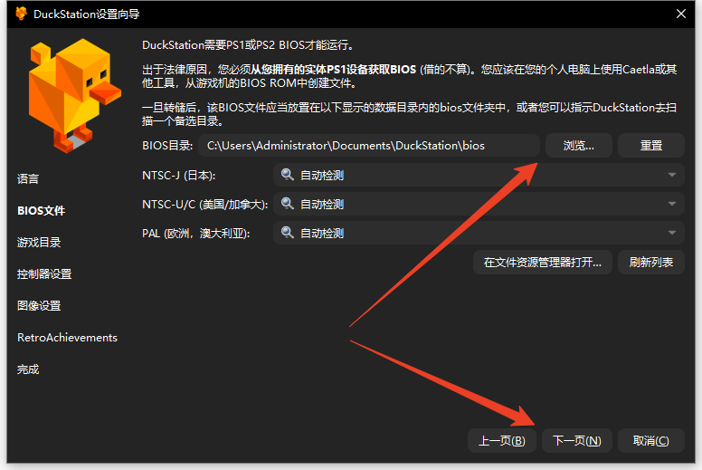Viewport: 702px width, 470px height.
Task: Open the PAL (欧洲, 澳大利亚) BIOS dropdown
Action: (x=479, y=233)
